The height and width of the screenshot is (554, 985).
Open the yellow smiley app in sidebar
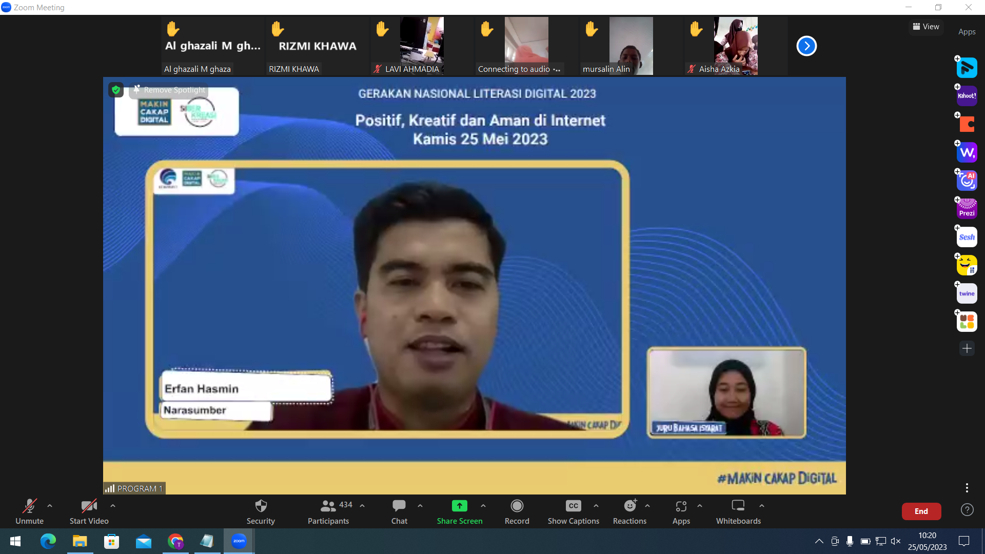pos(967,265)
